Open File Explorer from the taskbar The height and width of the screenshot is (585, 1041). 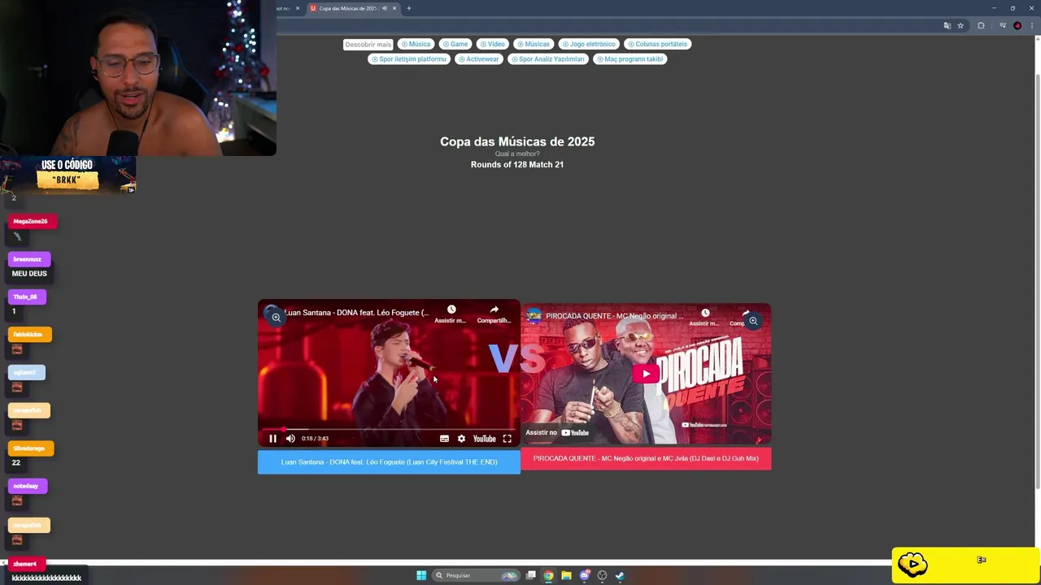tap(567, 575)
